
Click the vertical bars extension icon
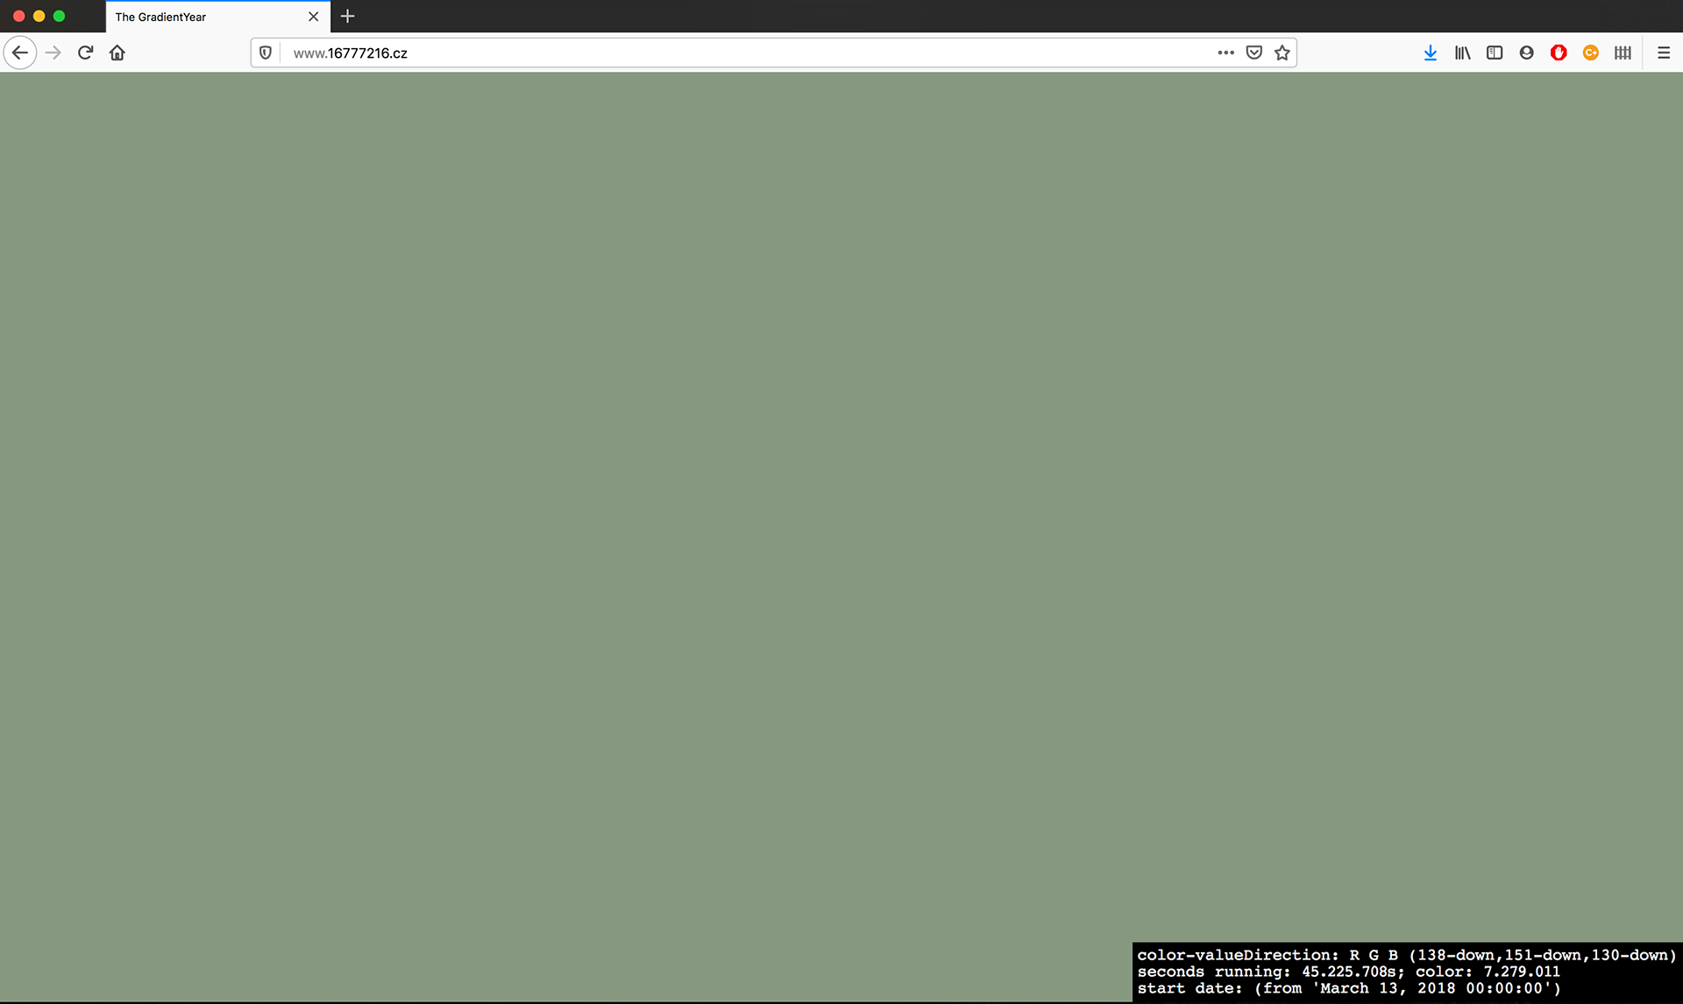tap(1623, 53)
